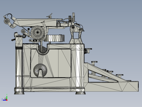Select the large meshed platen wheel
Image resolution: width=142 pixels, height=107 pixels.
click(37, 32)
